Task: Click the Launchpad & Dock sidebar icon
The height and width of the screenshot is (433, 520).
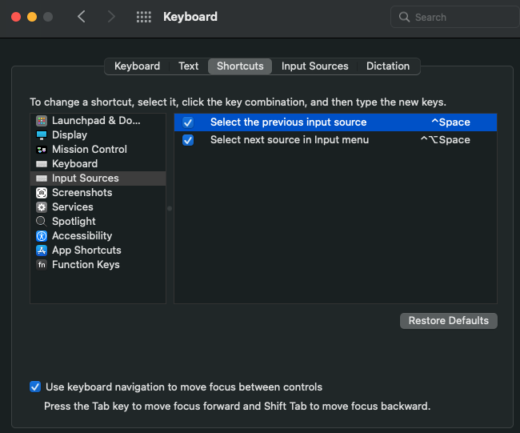Action: click(x=42, y=121)
